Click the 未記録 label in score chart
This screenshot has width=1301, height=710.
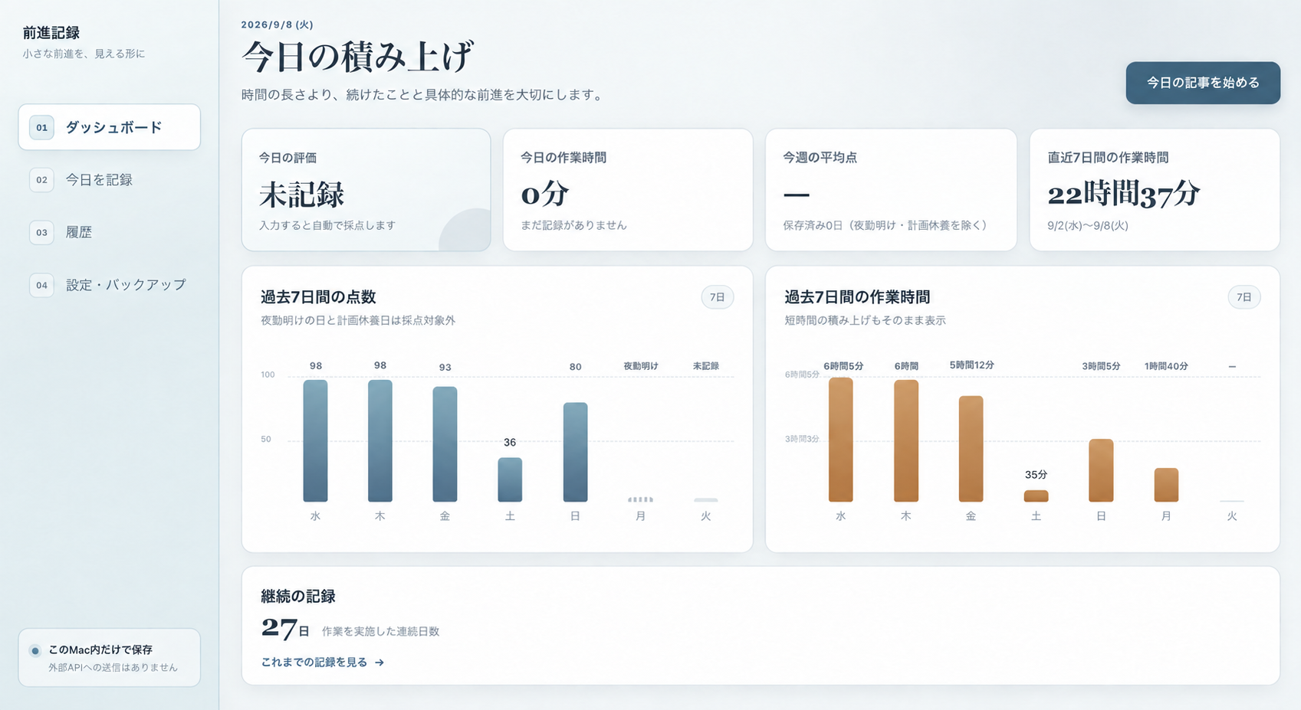(x=706, y=366)
